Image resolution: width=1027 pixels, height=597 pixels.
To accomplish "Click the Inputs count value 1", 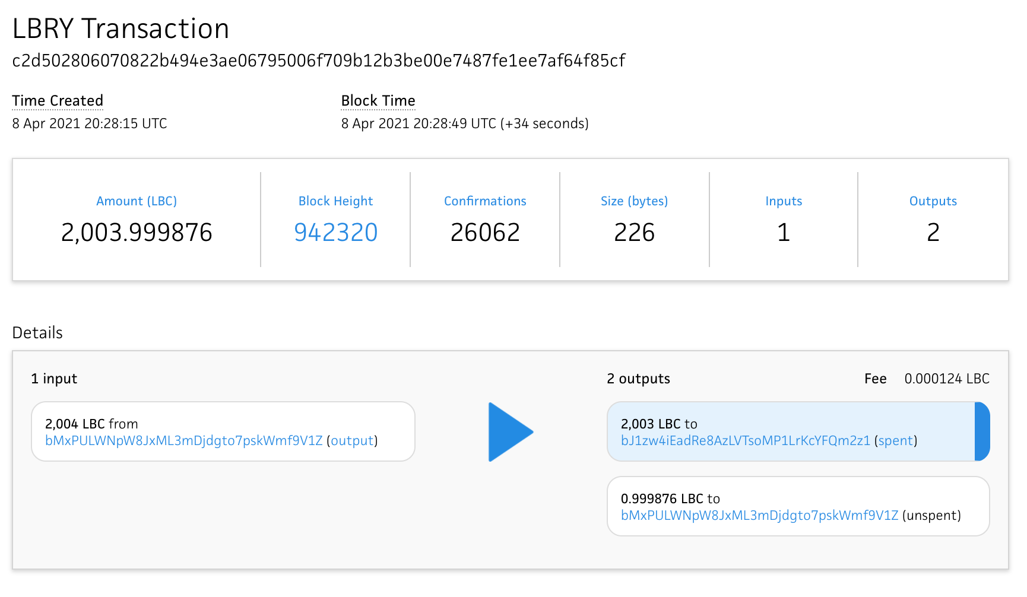I will pyautogui.click(x=784, y=232).
